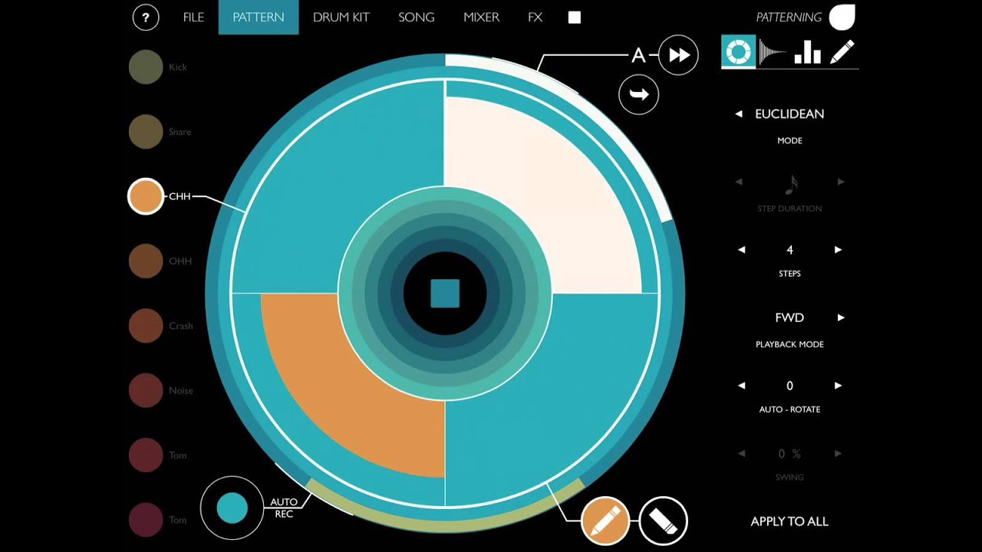This screenshot has width=982, height=552.
Task: Click the STEPS value 4
Action: click(x=789, y=250)
